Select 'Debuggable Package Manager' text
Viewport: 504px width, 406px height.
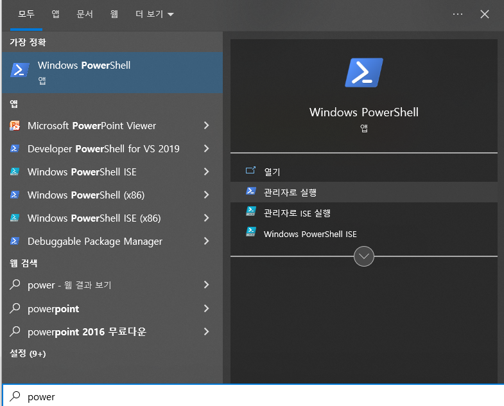[x=95, y=242]
